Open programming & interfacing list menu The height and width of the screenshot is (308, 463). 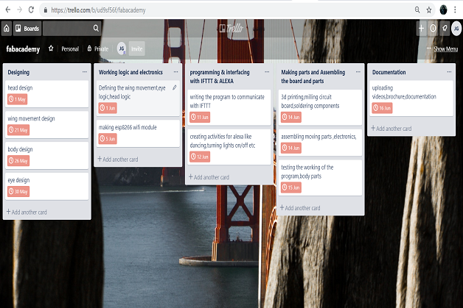pyautogui.click(x=267, y=72)
